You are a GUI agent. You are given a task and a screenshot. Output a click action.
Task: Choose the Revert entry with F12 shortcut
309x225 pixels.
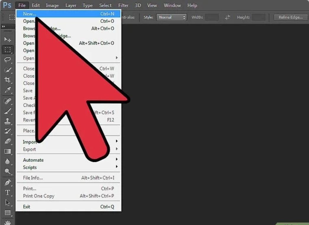tap(68, 120)
